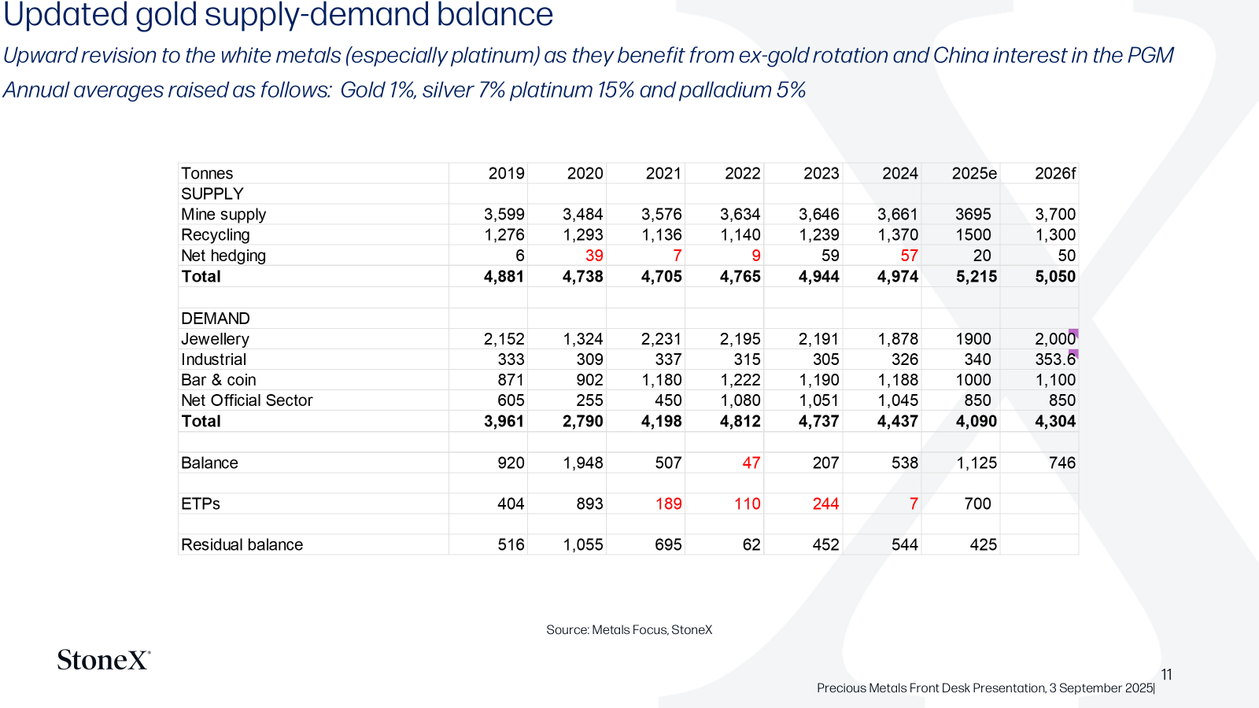Image resolution: width=1259 pixels, height=708 pixels.
Task: Click the bold "Total" label under Net hedging
Action: 201,277
